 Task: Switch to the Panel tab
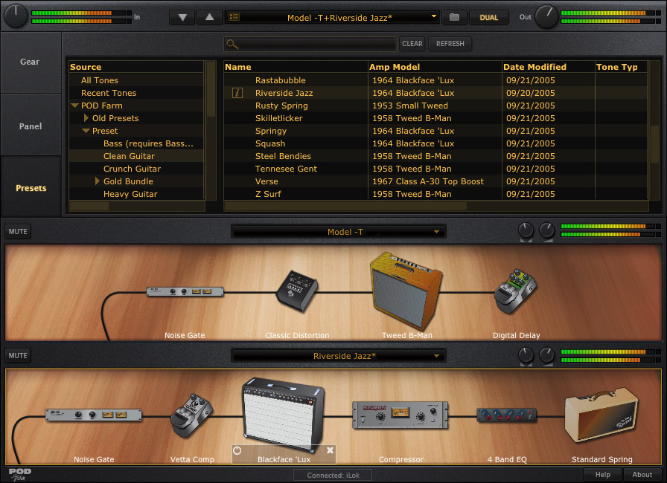pyautogui.click(x=31, y=126)
